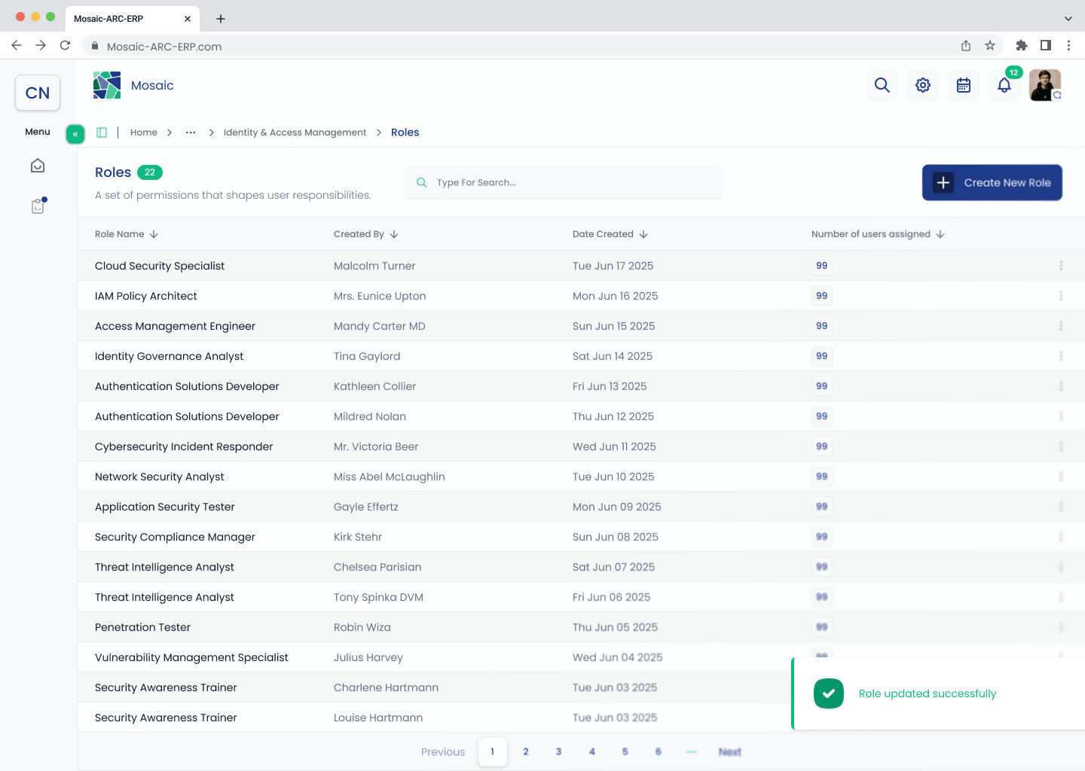Open the search icon in the header
The width and height of the screenshot is (1085, 771).
[882, 85]
